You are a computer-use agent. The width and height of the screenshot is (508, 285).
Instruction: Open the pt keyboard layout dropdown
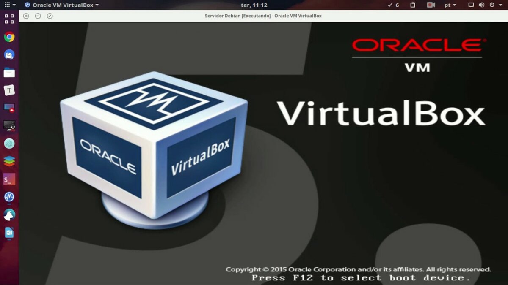[450, 5]
